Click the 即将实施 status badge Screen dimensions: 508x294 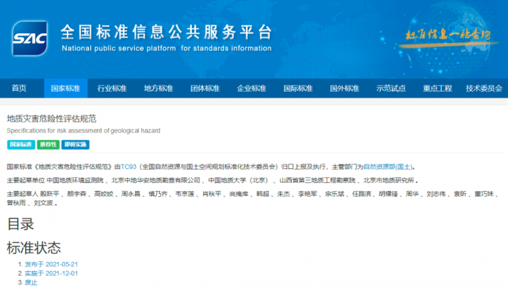75,144
